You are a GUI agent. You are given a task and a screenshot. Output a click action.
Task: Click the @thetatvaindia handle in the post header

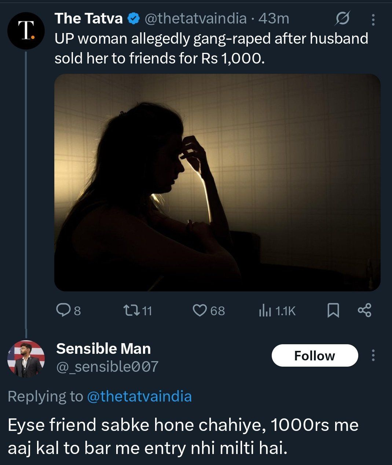coord(195,19)
